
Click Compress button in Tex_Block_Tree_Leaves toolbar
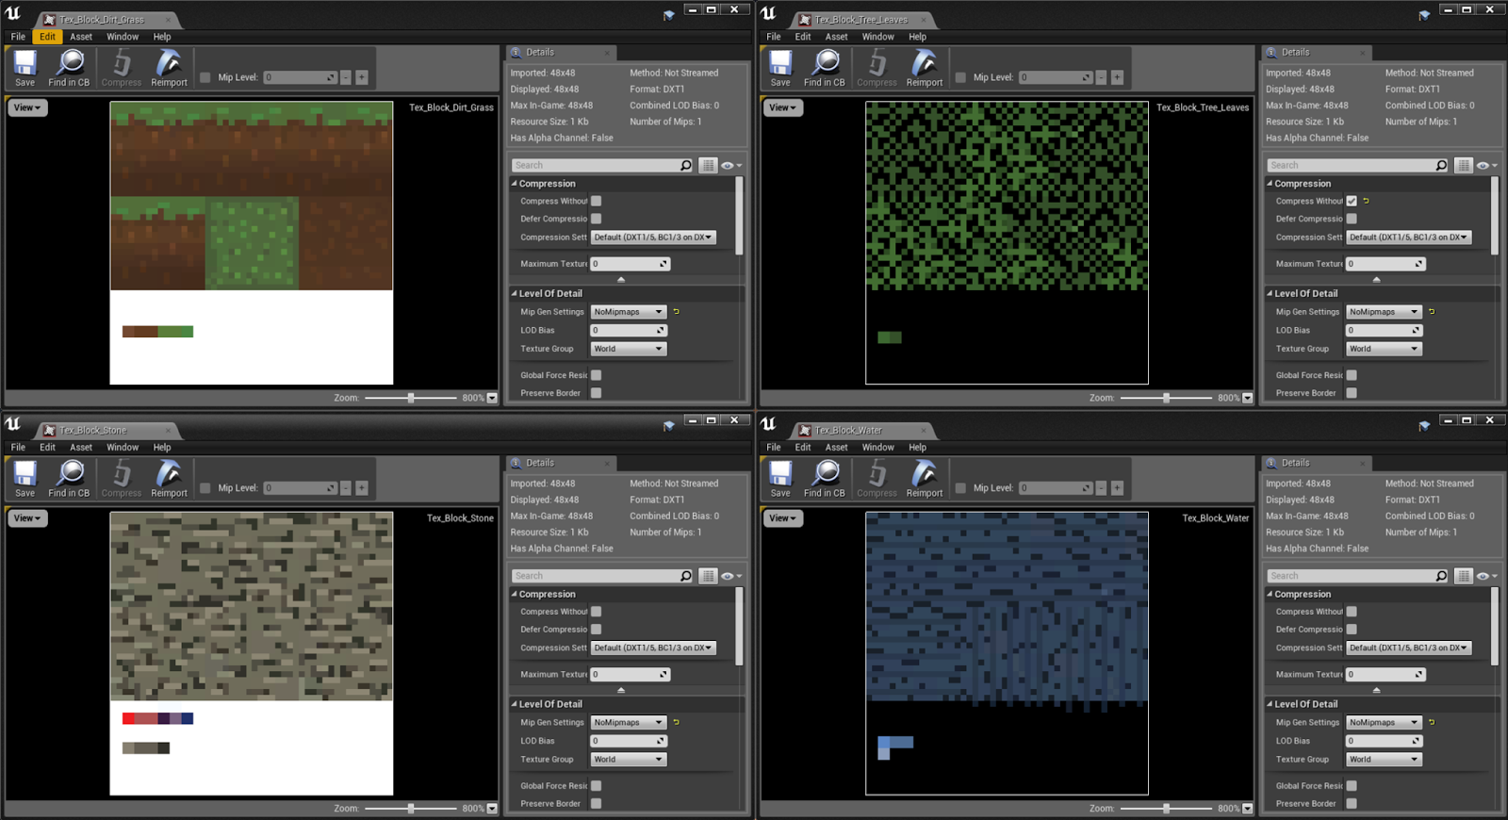pos(877,67)
